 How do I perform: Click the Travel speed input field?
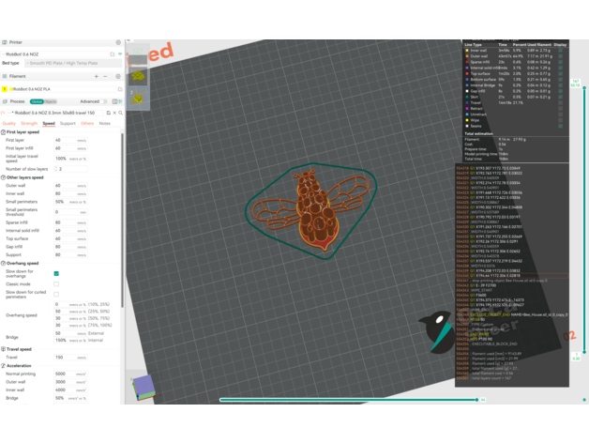click(x=64, y=357)
